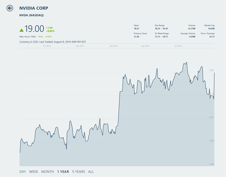
Task: Click the Jun 2014 axis label
Action: pos(178,46)
